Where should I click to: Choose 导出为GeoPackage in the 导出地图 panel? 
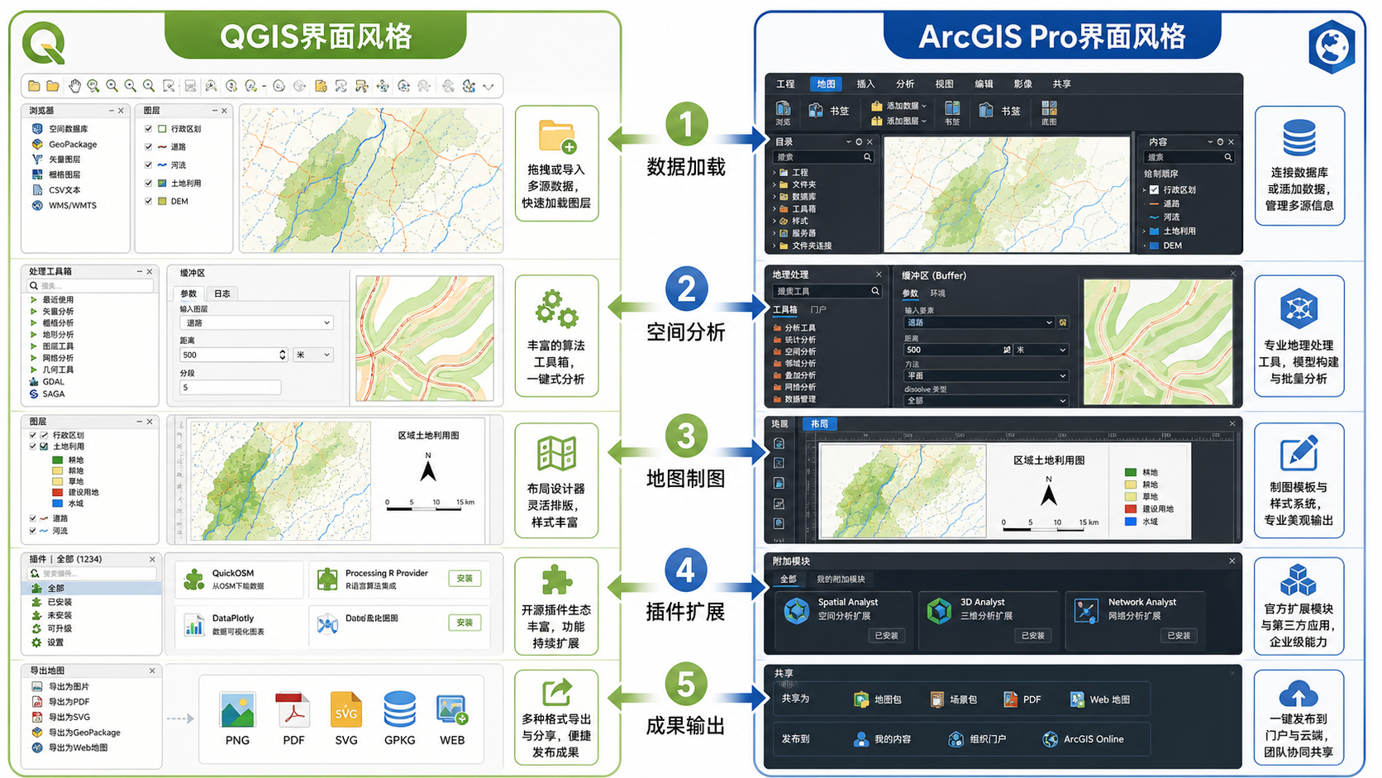[76, 733]
